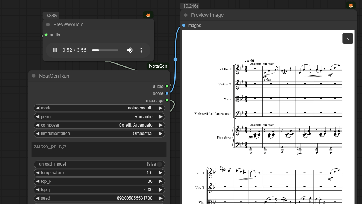Click the fox badge above PreviewAudio node
This screenshot has width=362, height=204.
(x=148, y=15)
